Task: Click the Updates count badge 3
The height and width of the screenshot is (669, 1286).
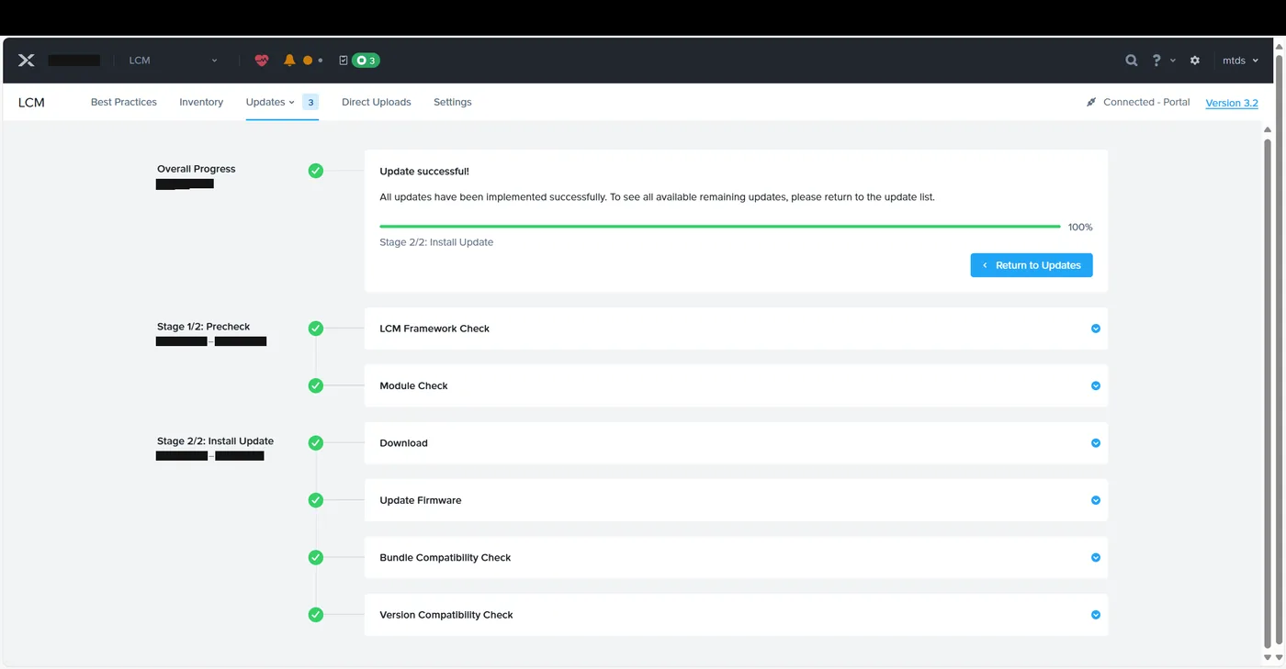Action: pyautogui.click(x=310, y=102)
